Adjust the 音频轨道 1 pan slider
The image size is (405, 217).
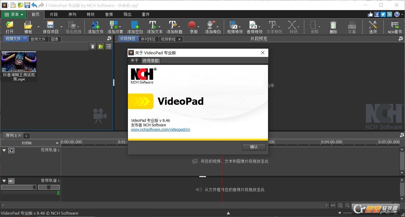click(x=49, y=187)
